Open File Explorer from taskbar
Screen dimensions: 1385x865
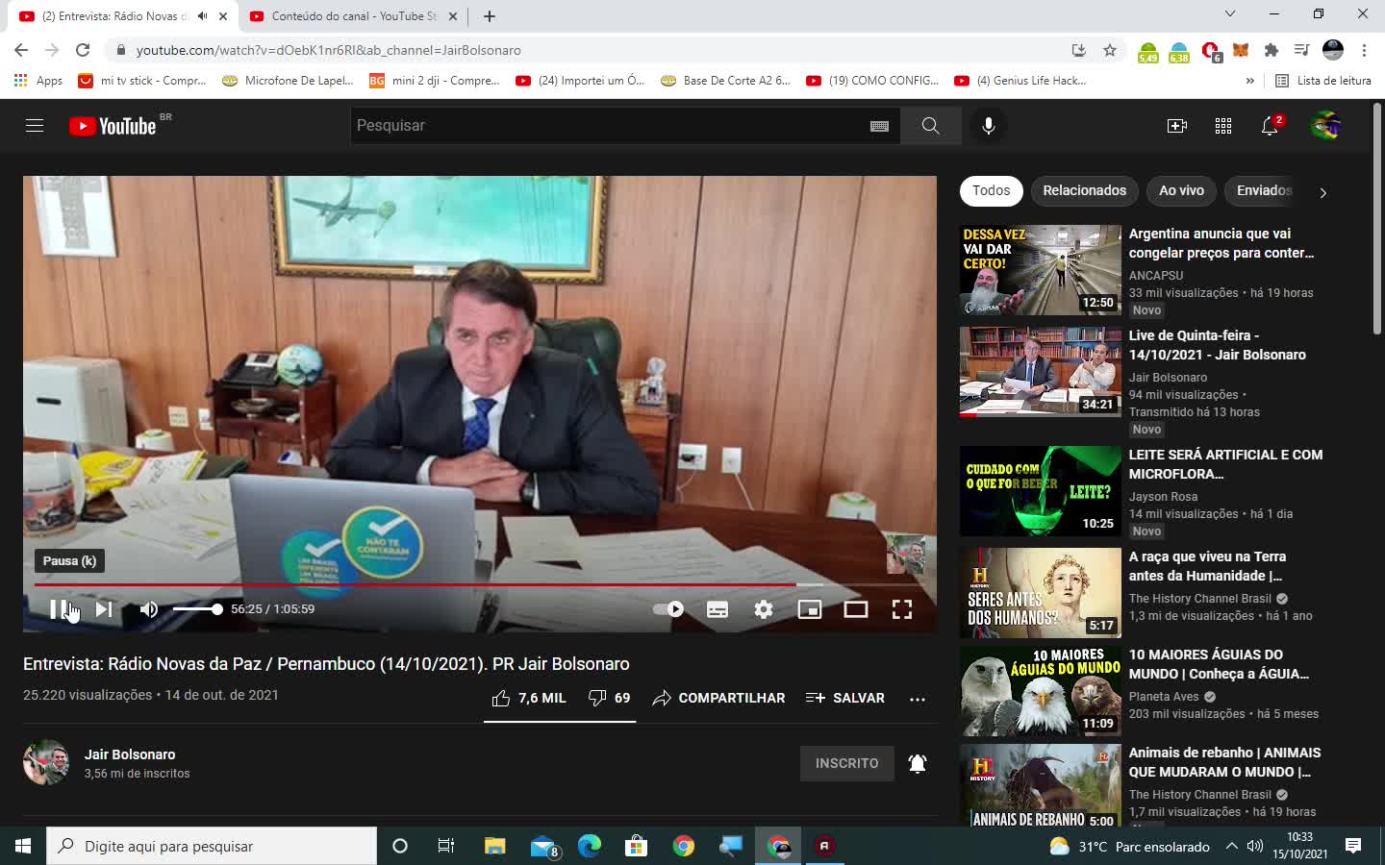pos(495,846)
